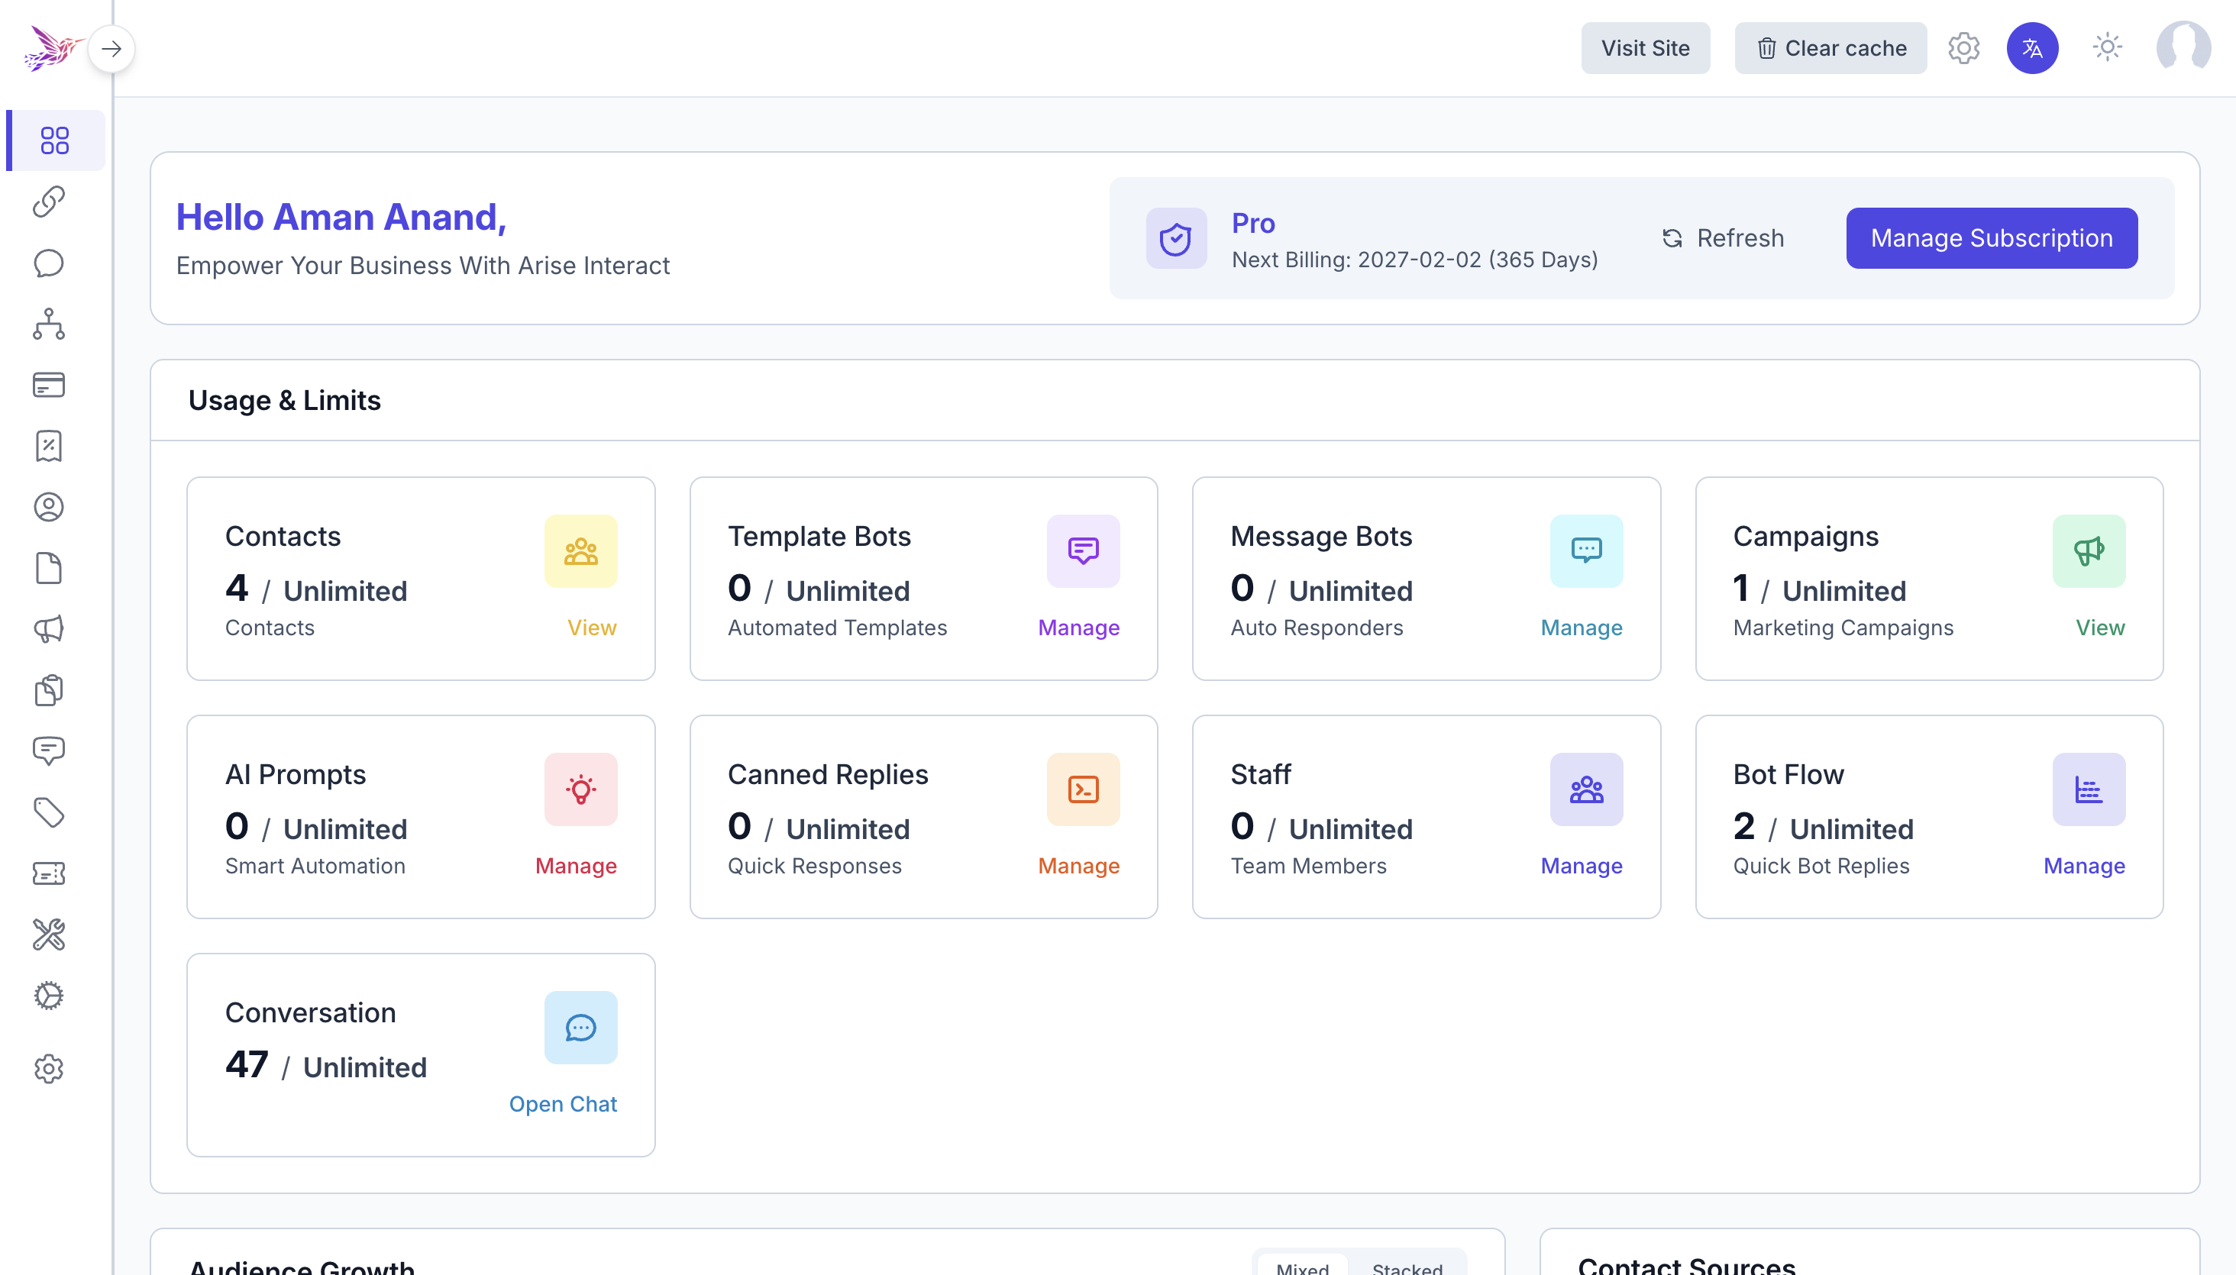Refresh the subscription status

[1723, 238]
